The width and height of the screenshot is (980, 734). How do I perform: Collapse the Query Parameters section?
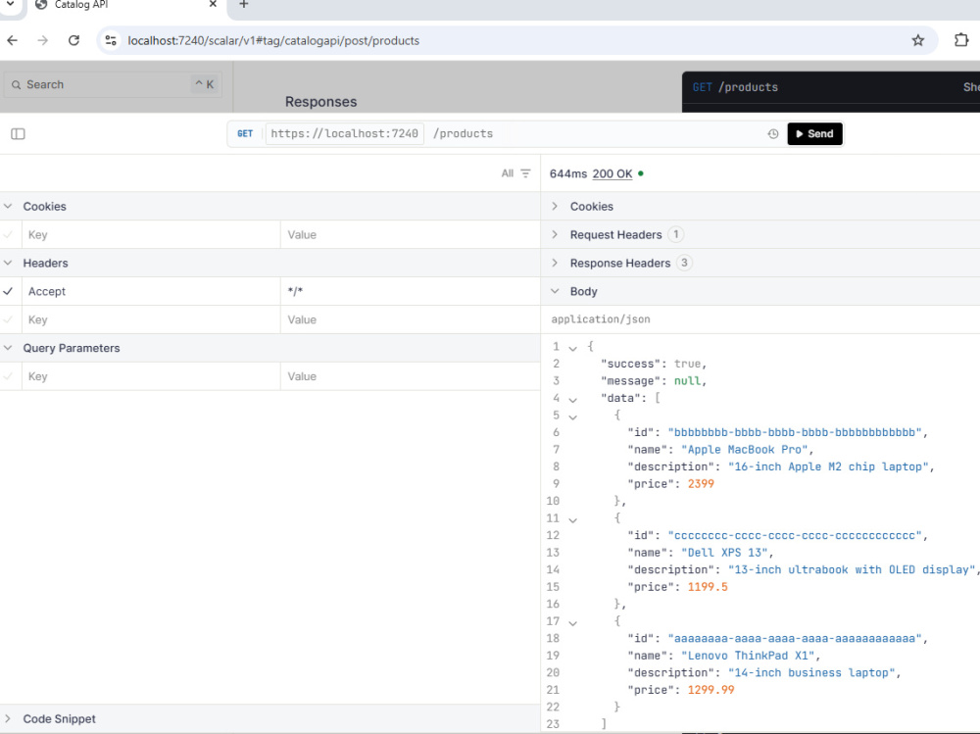pyautogui.click(x=8, y=348)
